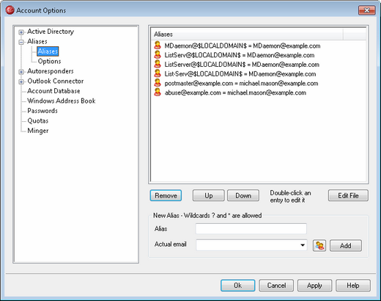This screenshot has height=301, width=381.
Task: Expand the Outlook Connector tree node
Action: pyautogui.click(x=21, y=81)
